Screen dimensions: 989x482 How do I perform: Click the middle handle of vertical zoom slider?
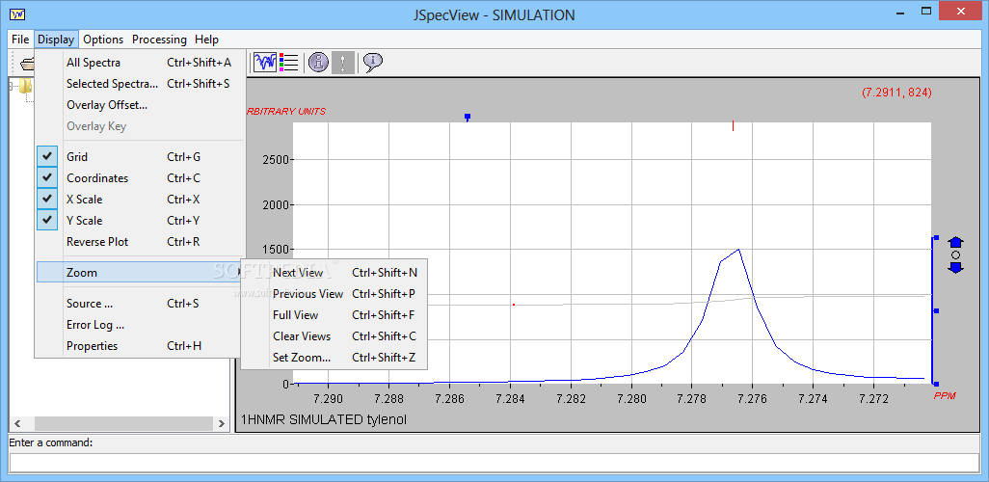coord(937,310)
